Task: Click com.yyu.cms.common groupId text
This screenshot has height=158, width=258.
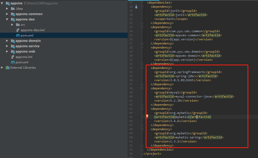Action: [x=186, y=31]
